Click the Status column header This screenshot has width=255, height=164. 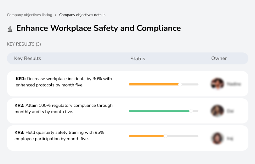(138, 59)
